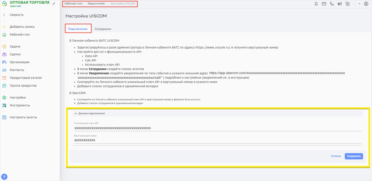This screenshot has width=372, height=181.
Task: Click the Виртуальный номер field
Action: pos(218,140)
